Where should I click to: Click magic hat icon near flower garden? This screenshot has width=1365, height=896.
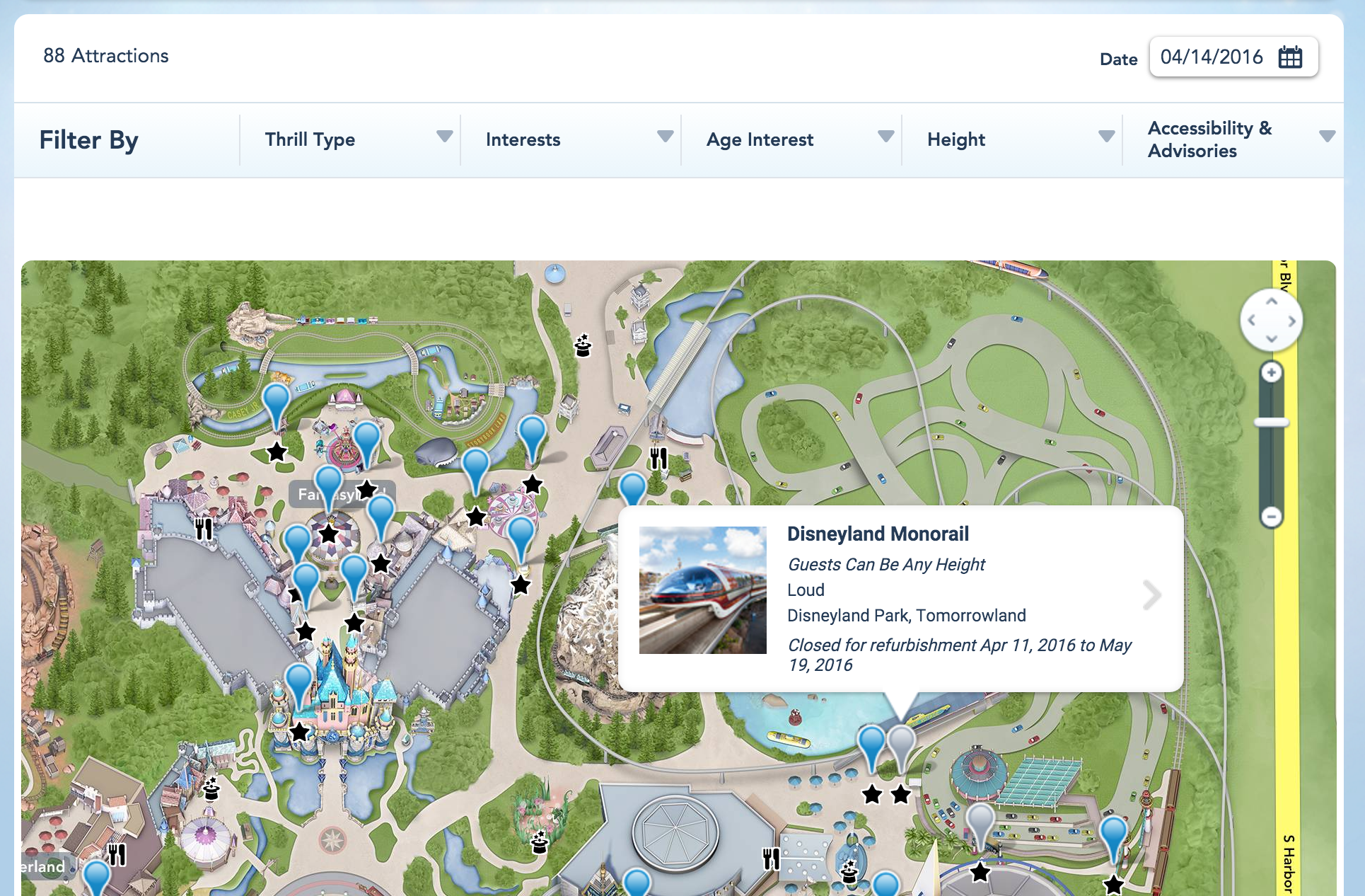[x=540, y=842]
